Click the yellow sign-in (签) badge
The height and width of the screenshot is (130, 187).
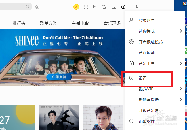(76, 7)
